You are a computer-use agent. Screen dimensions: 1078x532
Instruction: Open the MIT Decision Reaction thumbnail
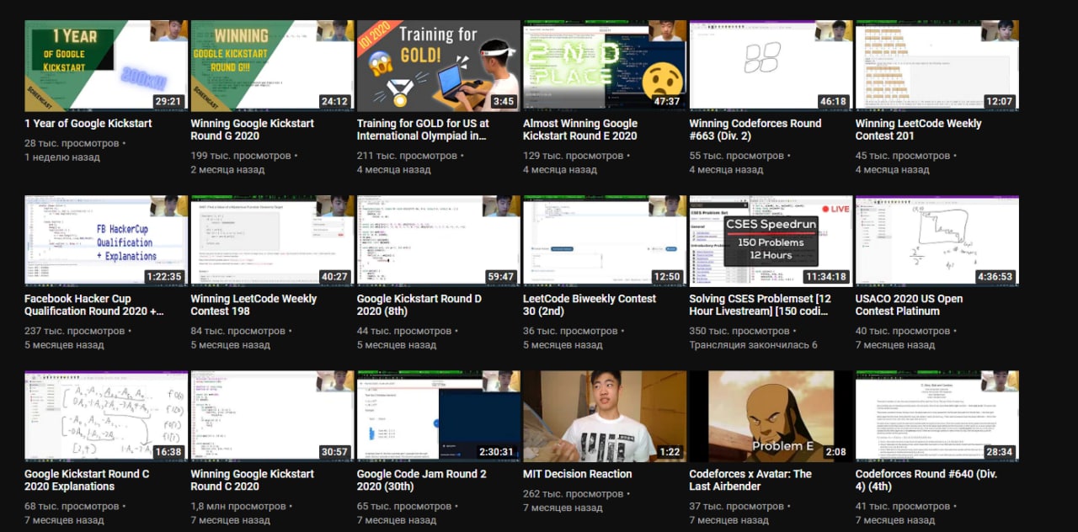(x=605, y=416)
